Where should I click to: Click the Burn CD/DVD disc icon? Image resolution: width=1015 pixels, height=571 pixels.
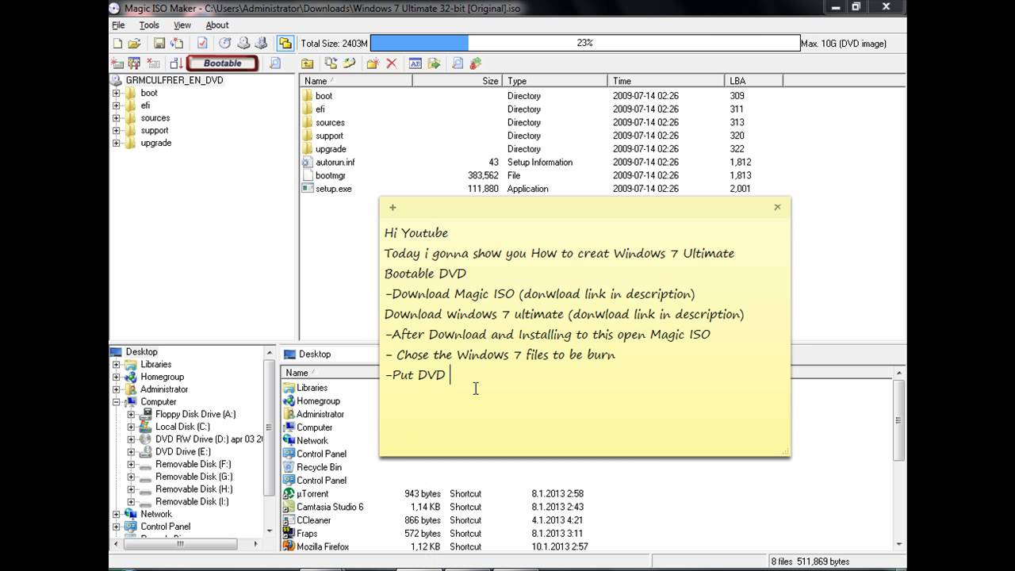pyautogui.click(x=224, y=44)
